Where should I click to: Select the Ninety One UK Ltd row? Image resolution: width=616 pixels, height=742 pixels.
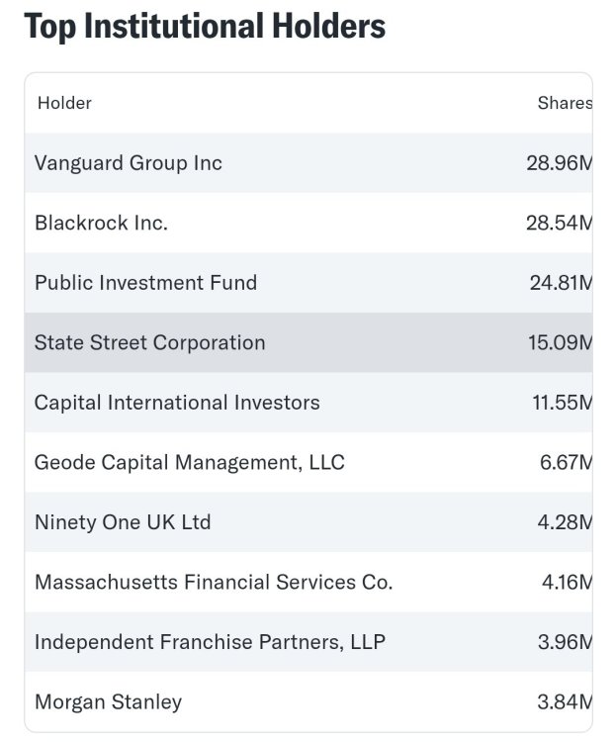(x=123, y=522)
